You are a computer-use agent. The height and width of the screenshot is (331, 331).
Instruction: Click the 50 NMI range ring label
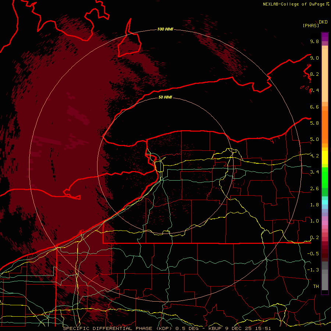[165, 97]
